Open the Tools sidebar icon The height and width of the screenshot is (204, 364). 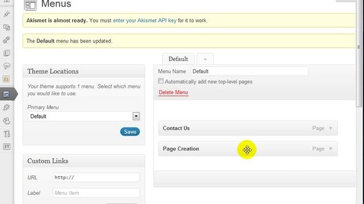pyautogui.click(x=6, y=134)
